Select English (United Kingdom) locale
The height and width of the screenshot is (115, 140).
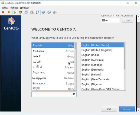(102, 50)
